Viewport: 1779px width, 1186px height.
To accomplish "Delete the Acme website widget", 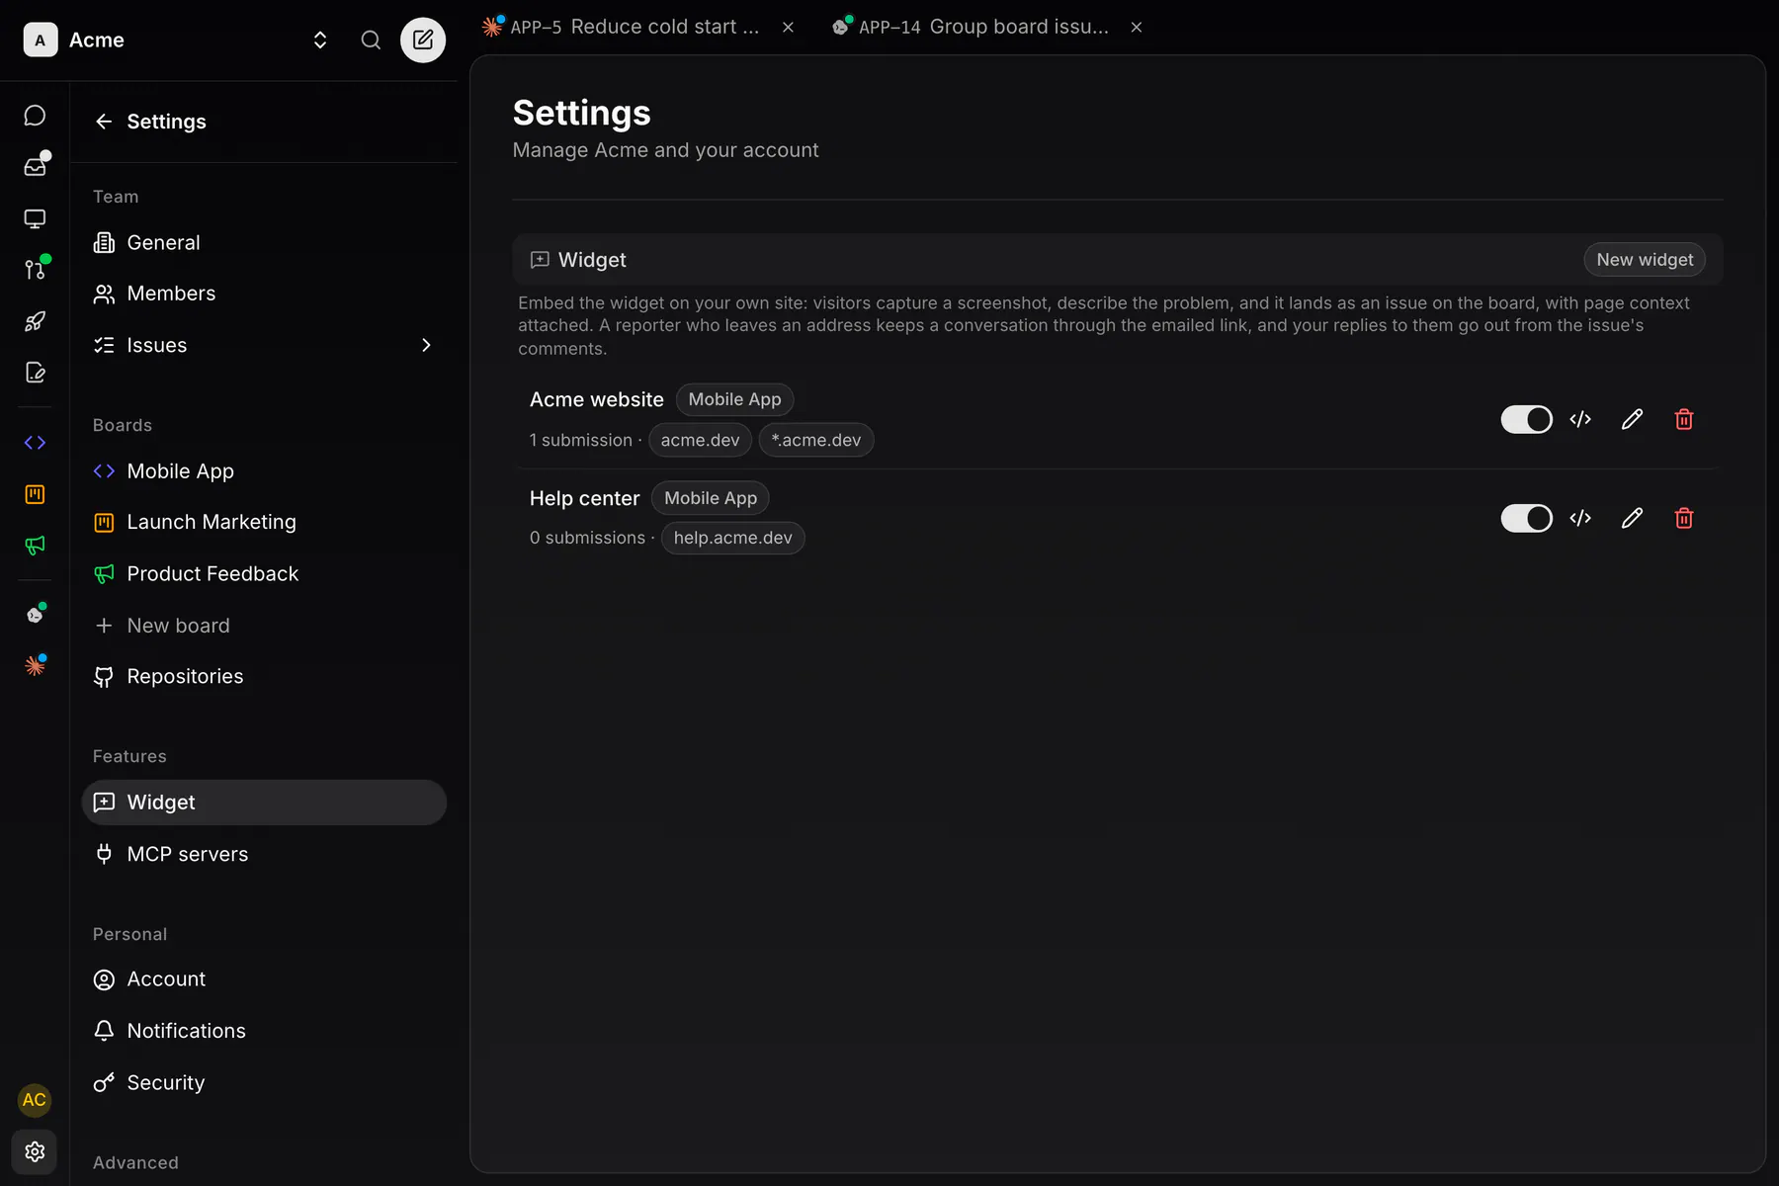I will click(1684, 419).
